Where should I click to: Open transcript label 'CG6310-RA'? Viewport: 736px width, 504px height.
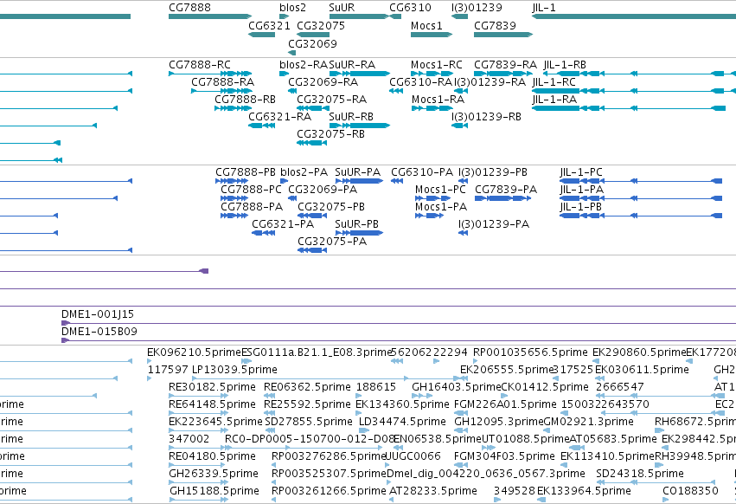click(x=420, y=81)
